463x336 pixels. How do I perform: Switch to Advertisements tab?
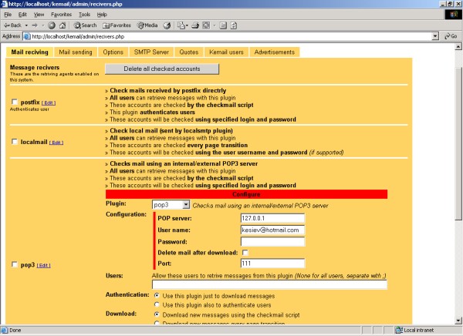coord(275,52)
